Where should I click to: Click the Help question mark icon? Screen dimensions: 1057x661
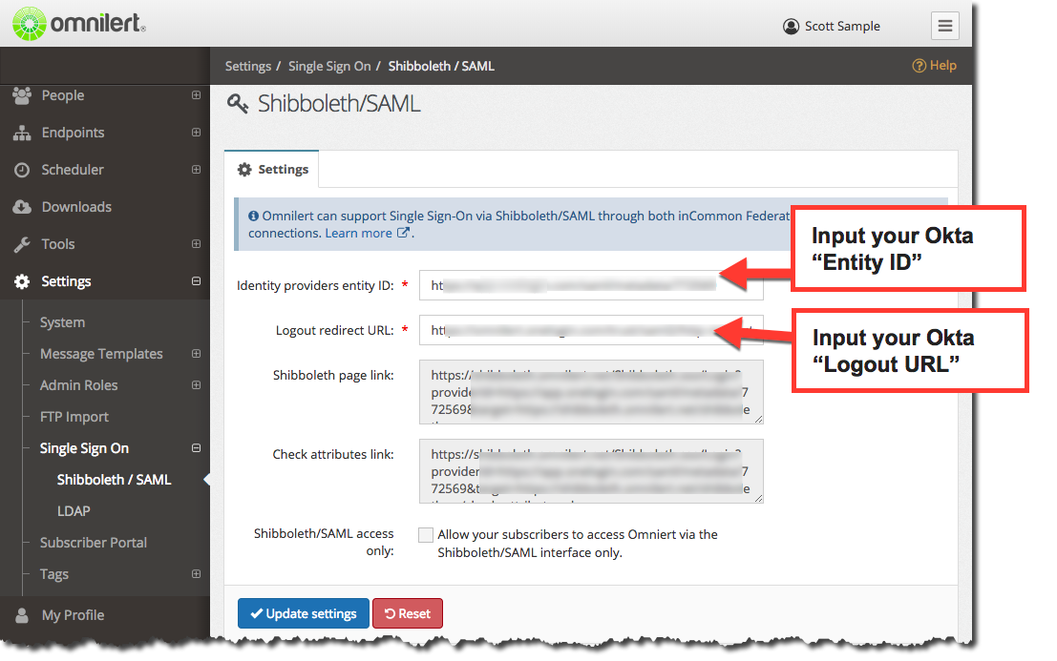pyautogui.click(x=919, y=66)
